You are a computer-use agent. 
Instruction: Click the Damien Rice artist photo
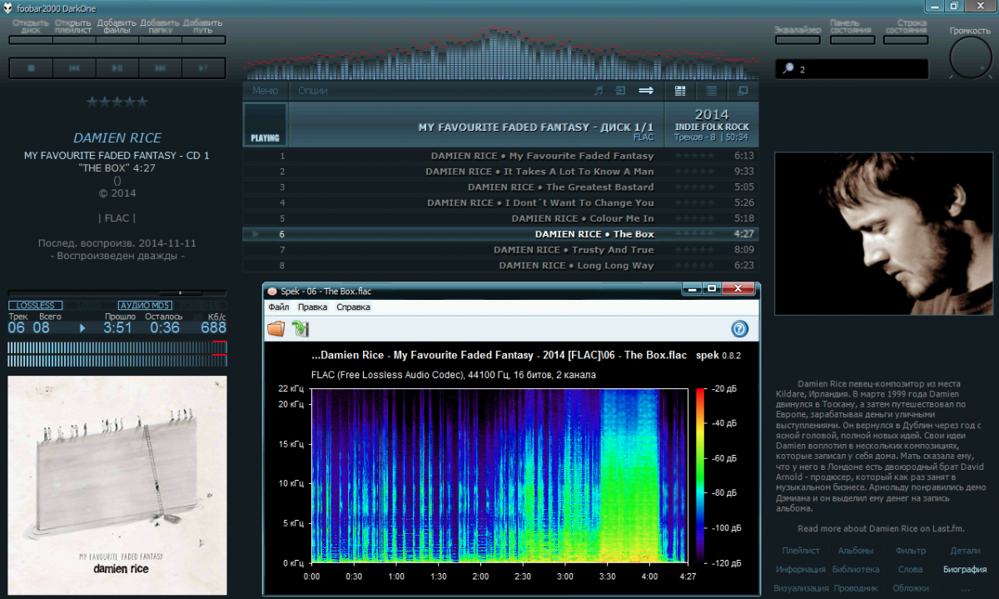(882, 233)
